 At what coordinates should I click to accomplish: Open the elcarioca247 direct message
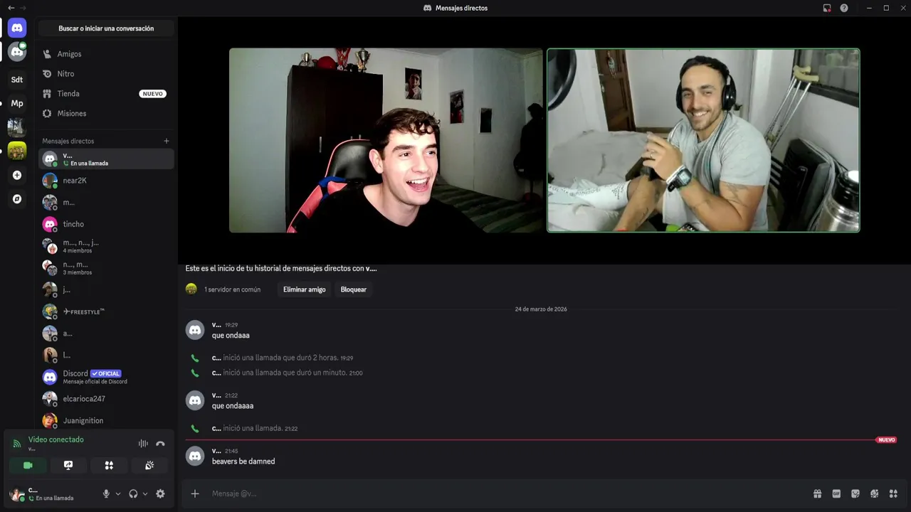(106, 399)
